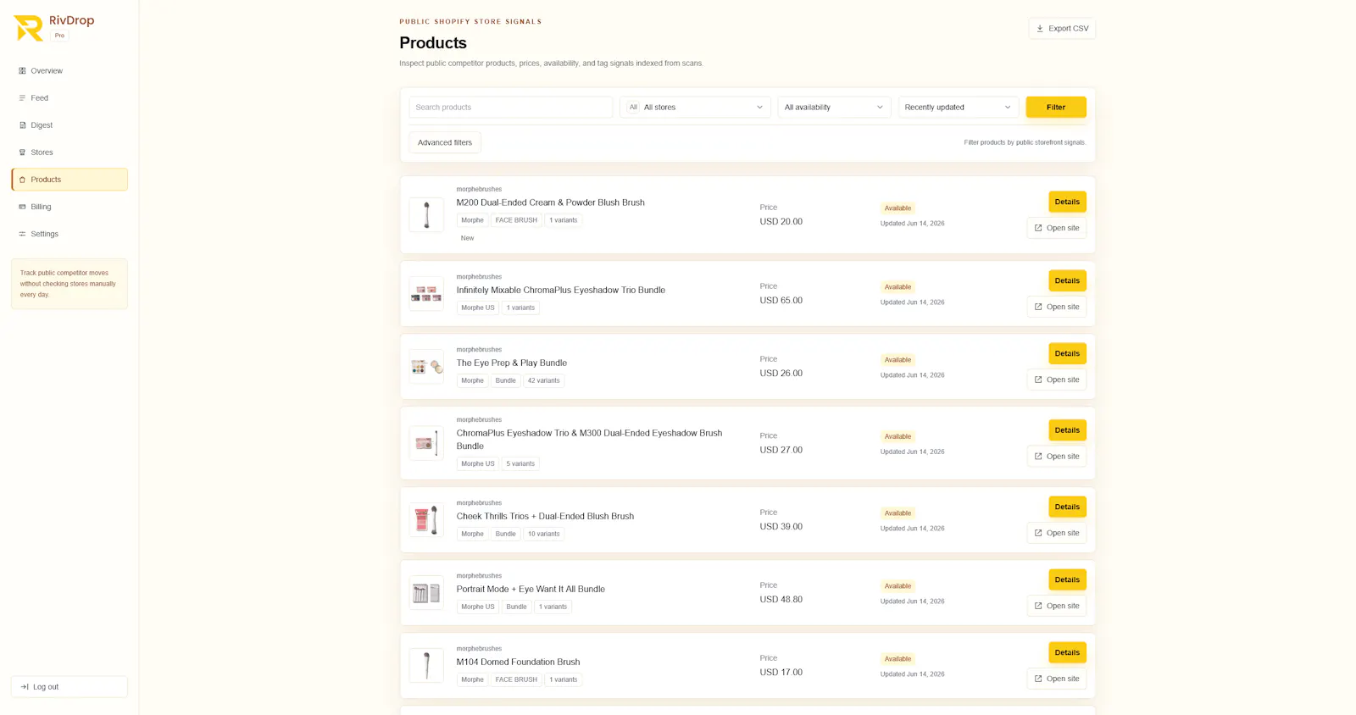1356x715 pixels.
Task: Click the Infinitely Mixable ChromaPlus Trio thumbnail
Action: coord(426,294)
